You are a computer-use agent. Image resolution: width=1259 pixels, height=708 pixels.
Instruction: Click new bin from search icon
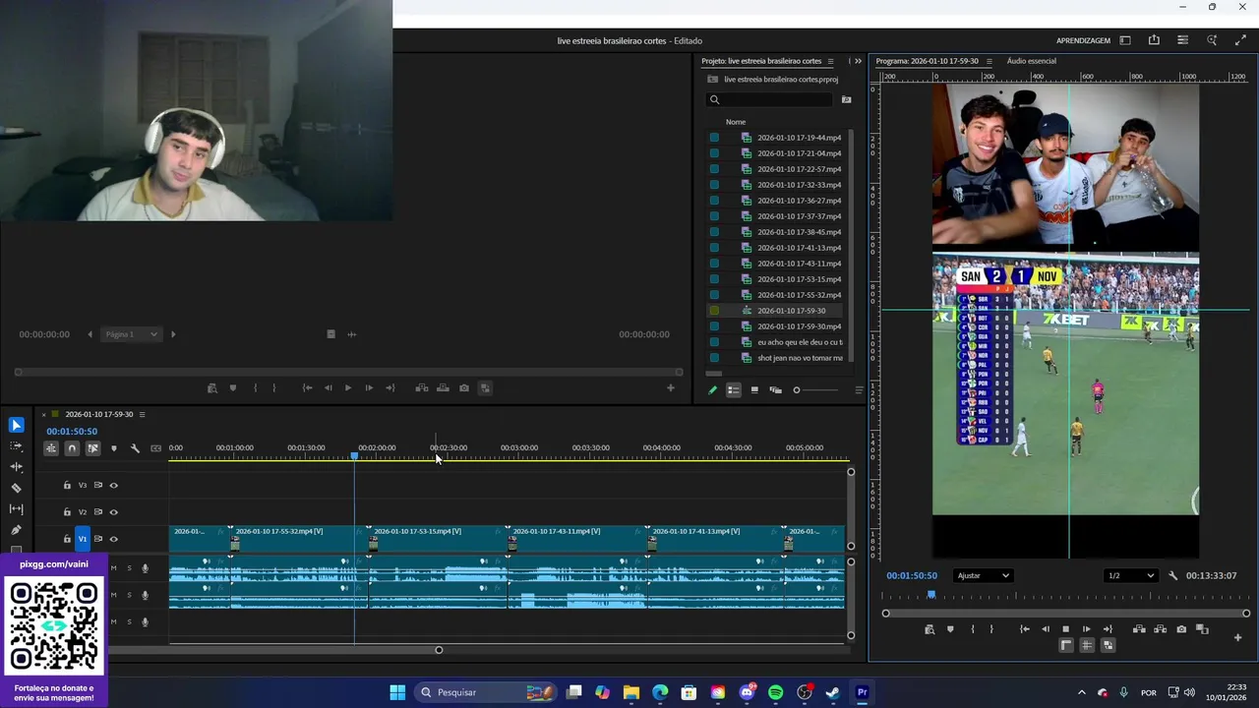click(x=846, y=99)
